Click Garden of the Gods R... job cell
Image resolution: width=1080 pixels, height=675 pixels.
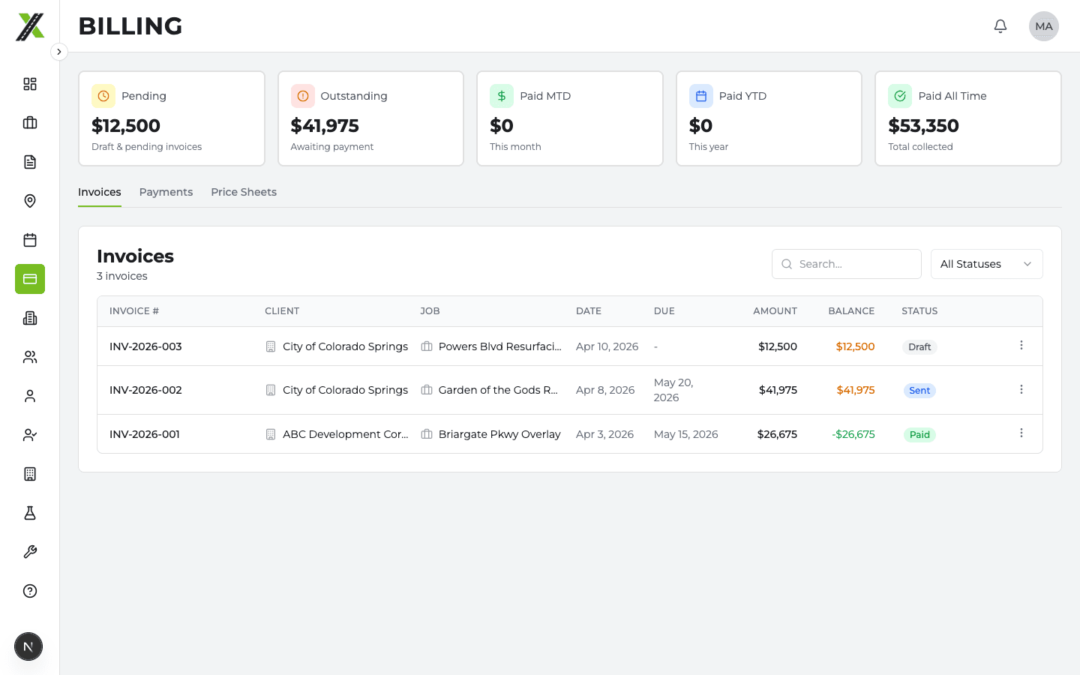point(490,390)
